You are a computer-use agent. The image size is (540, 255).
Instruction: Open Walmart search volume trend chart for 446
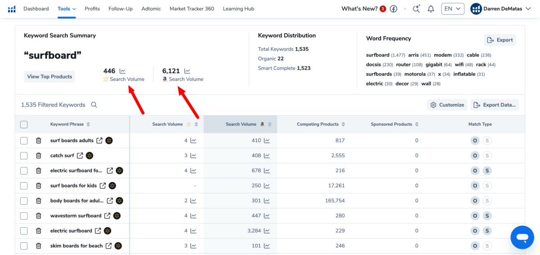122,71
